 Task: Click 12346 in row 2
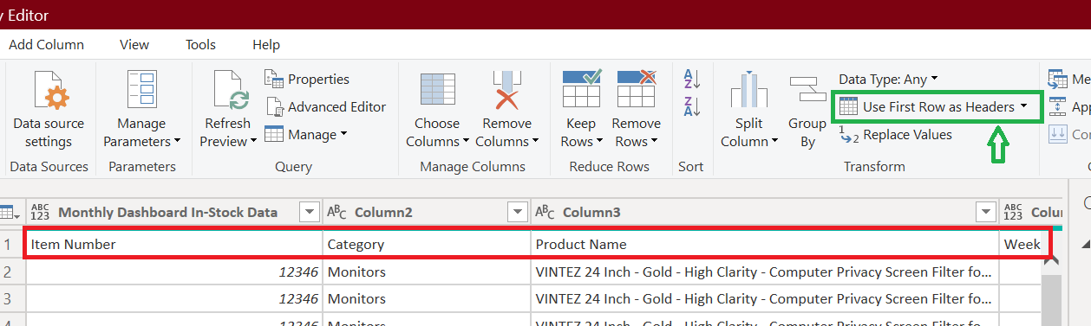[173, 272]
